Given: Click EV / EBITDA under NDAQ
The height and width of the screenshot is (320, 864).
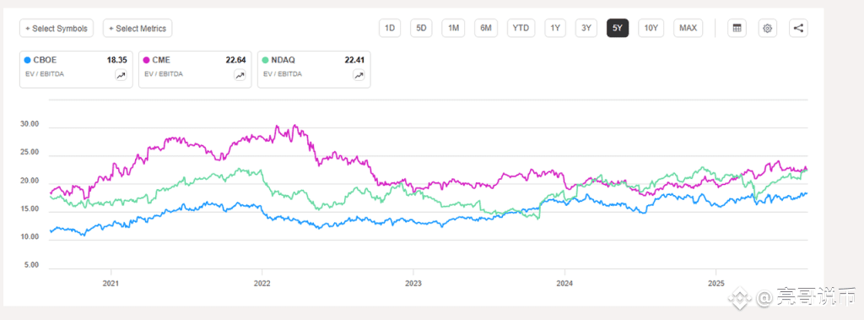Looking at the screenshot, I should coord(283,73).
